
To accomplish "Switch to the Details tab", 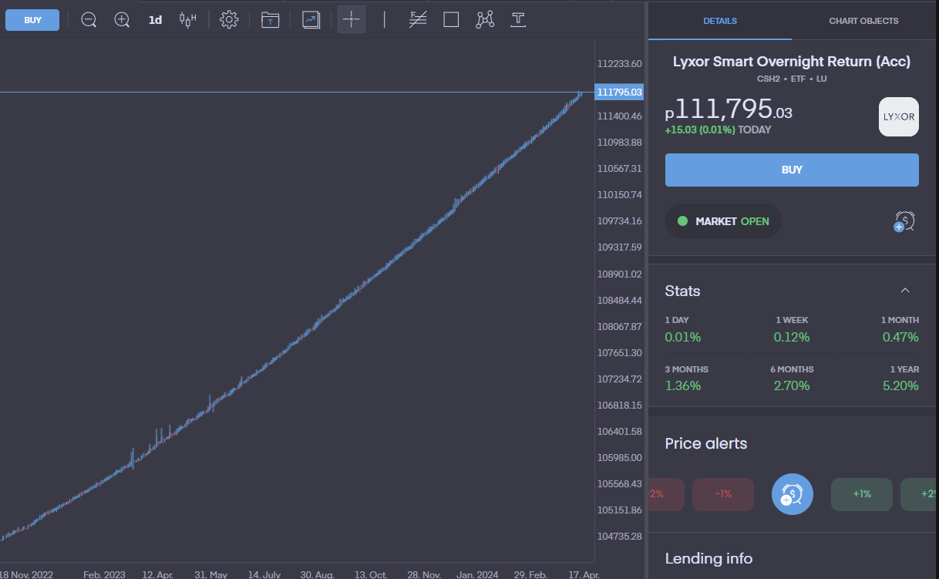I will click(720, 21).
